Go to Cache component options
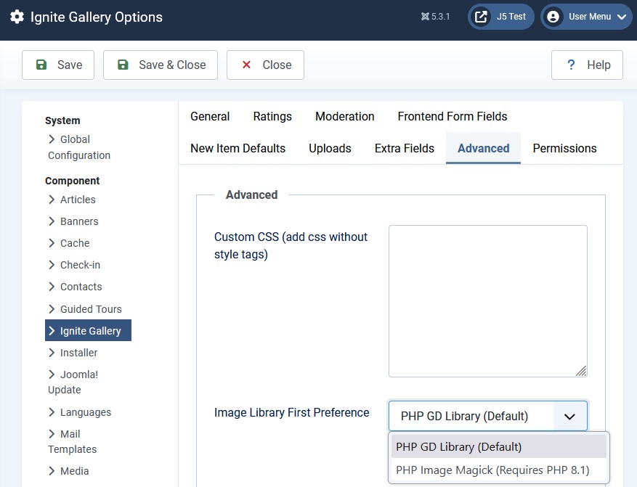This screenshot has width=637, height=487. (x=69, y=243)
